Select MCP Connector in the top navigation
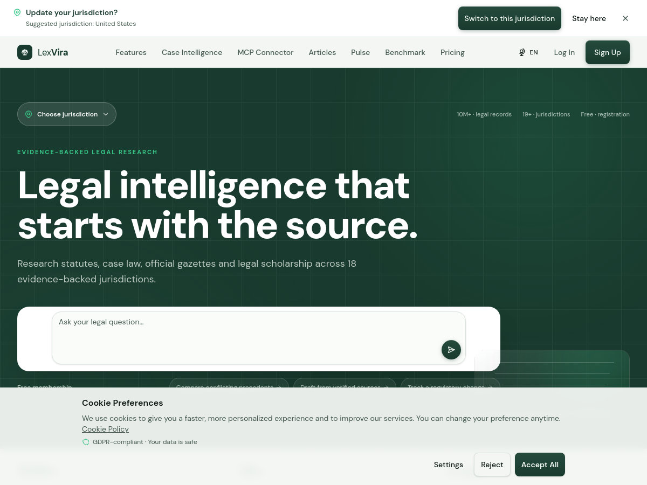 click(265, 52)
